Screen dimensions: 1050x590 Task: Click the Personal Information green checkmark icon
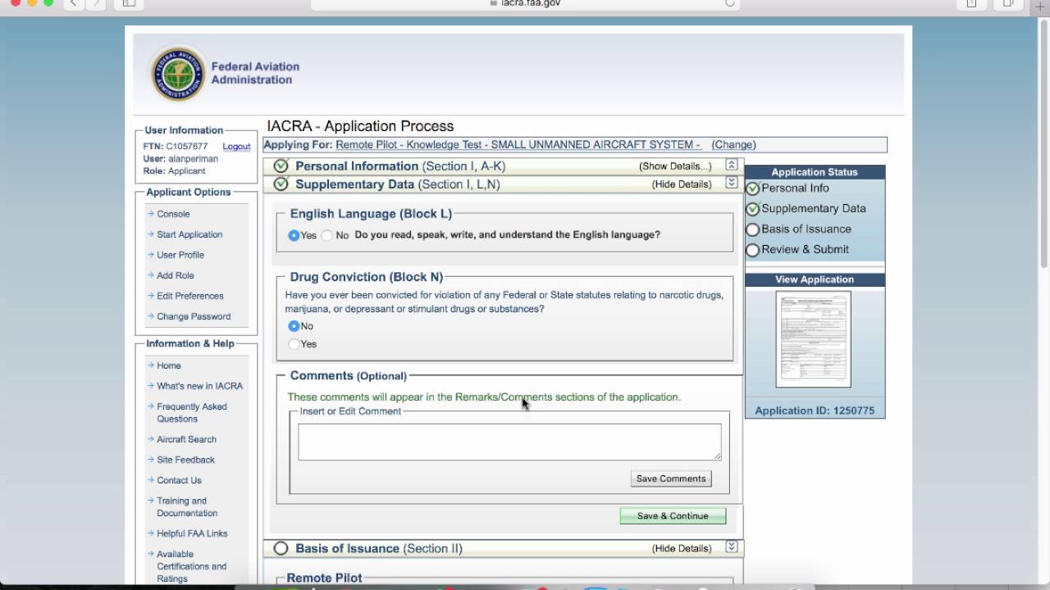[x=281, y=166]
